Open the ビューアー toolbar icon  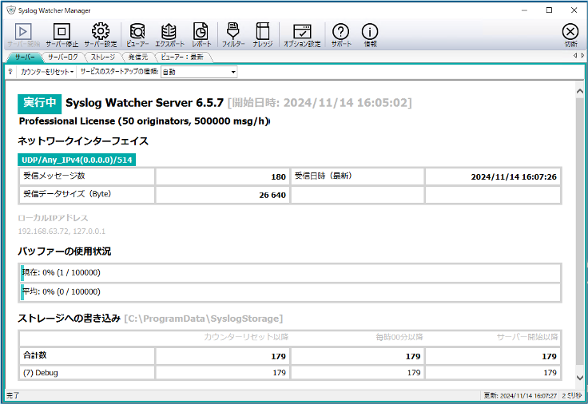(137, 32)
